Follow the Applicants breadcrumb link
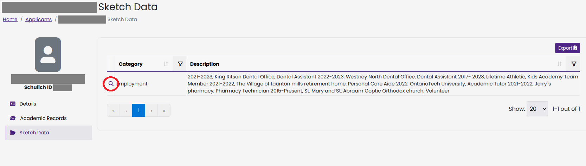The height and width of the screenshot is (166, 586). [x=39, y=19]
